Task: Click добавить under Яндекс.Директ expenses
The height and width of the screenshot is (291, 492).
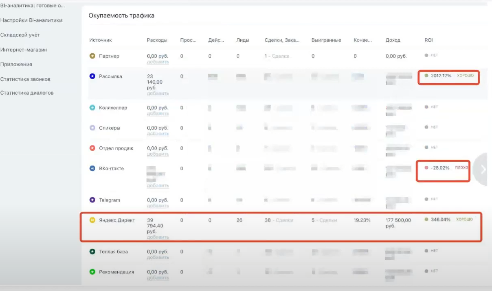Action: [158, 237]
